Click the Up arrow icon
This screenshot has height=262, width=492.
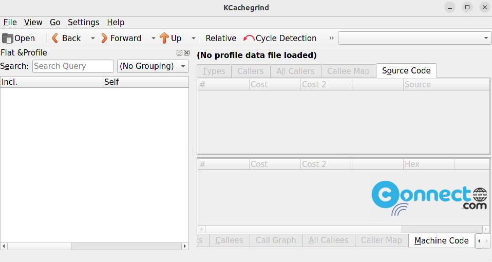(x=164, y=38)
